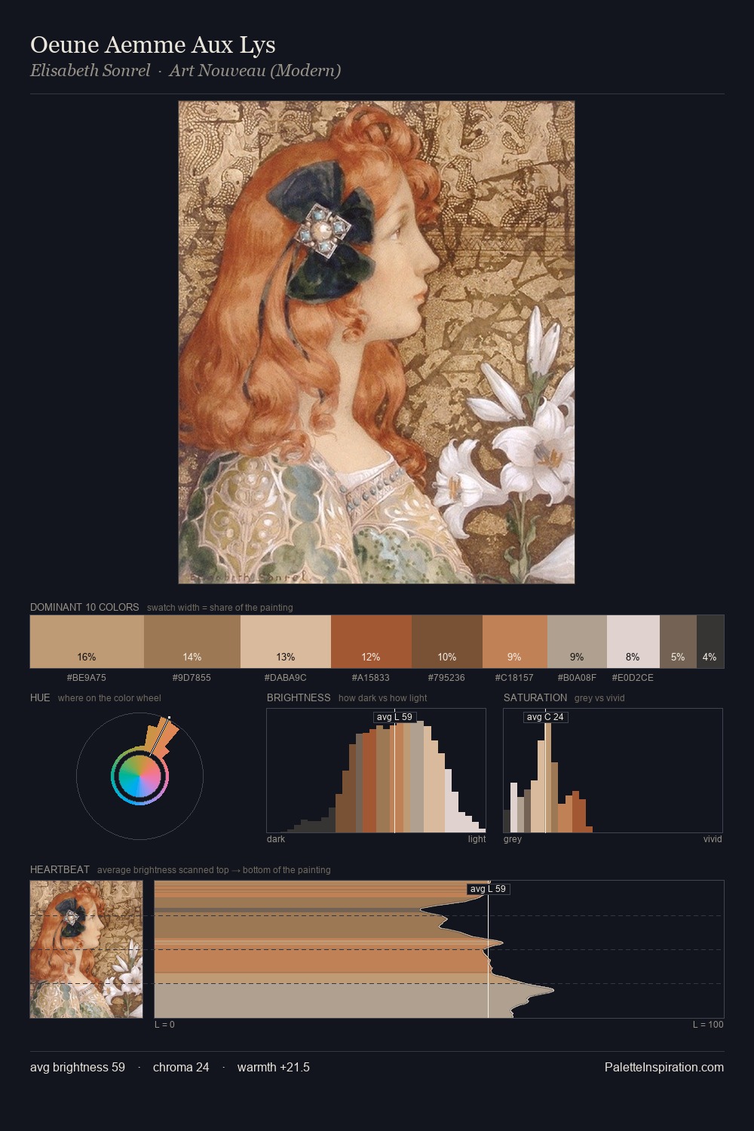754x1131 pixels.
Task: Click the 10% #795236 brown swatch
Action: pyautogui.click(x=447, y=642)
